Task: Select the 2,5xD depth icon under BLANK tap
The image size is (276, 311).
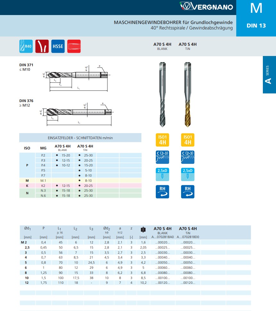Action: 162,174
